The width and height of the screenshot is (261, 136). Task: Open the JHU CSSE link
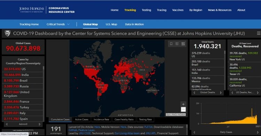coord(85,133)
